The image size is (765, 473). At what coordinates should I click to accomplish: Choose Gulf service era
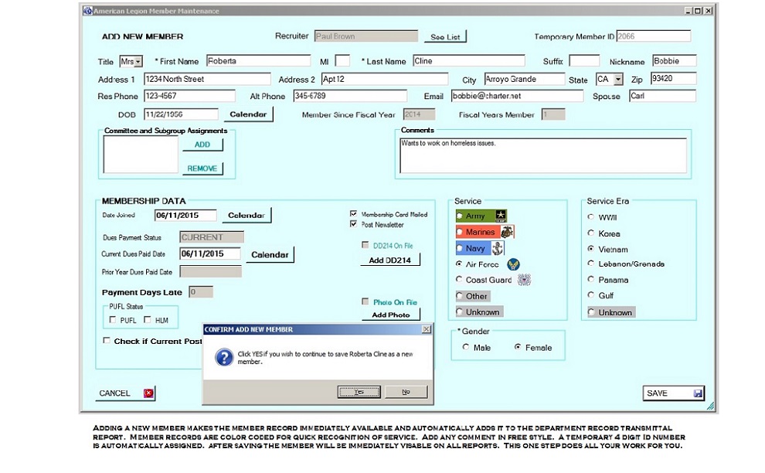tap(591, 295)
